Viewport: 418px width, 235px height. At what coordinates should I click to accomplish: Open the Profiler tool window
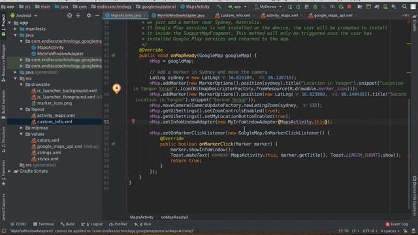click(x=118, y=224)
